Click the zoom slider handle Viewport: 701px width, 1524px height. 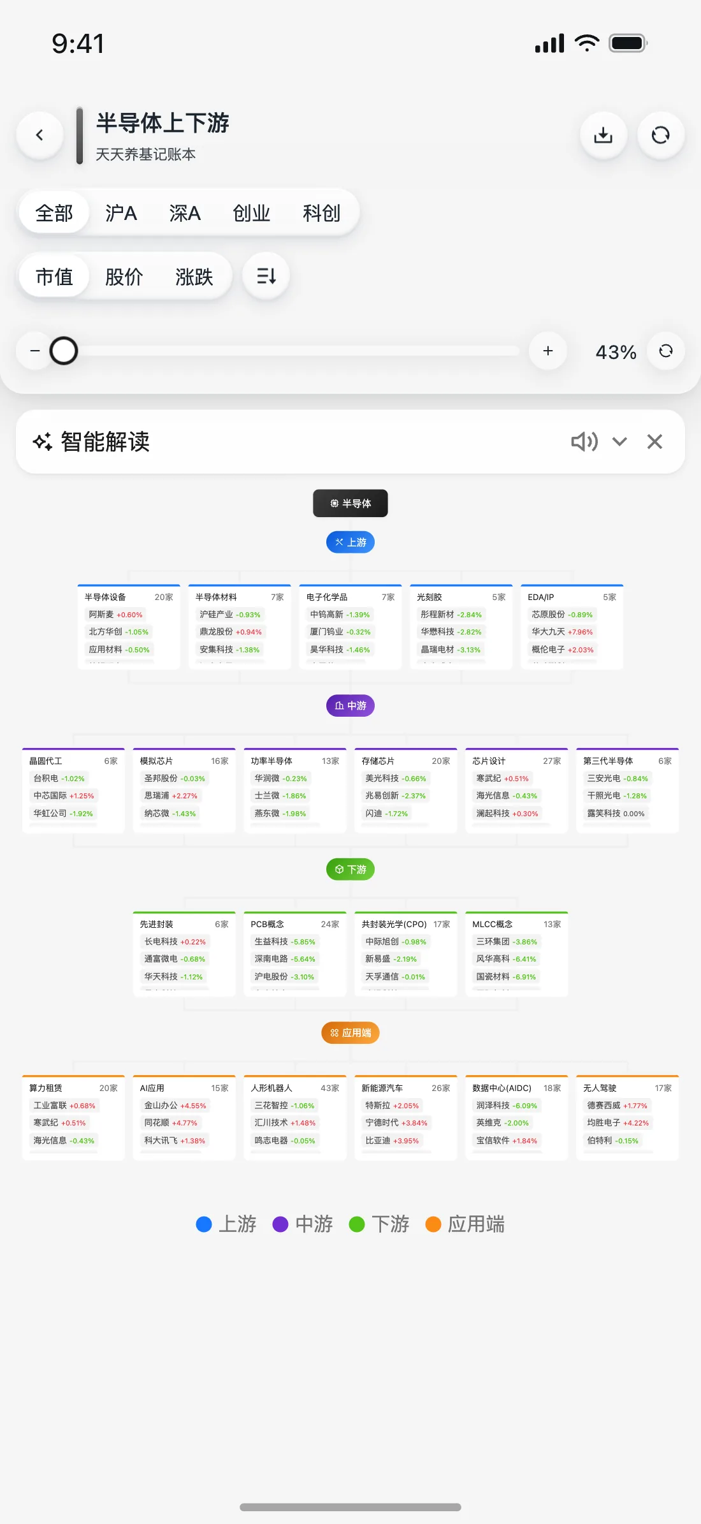[64, 351]
